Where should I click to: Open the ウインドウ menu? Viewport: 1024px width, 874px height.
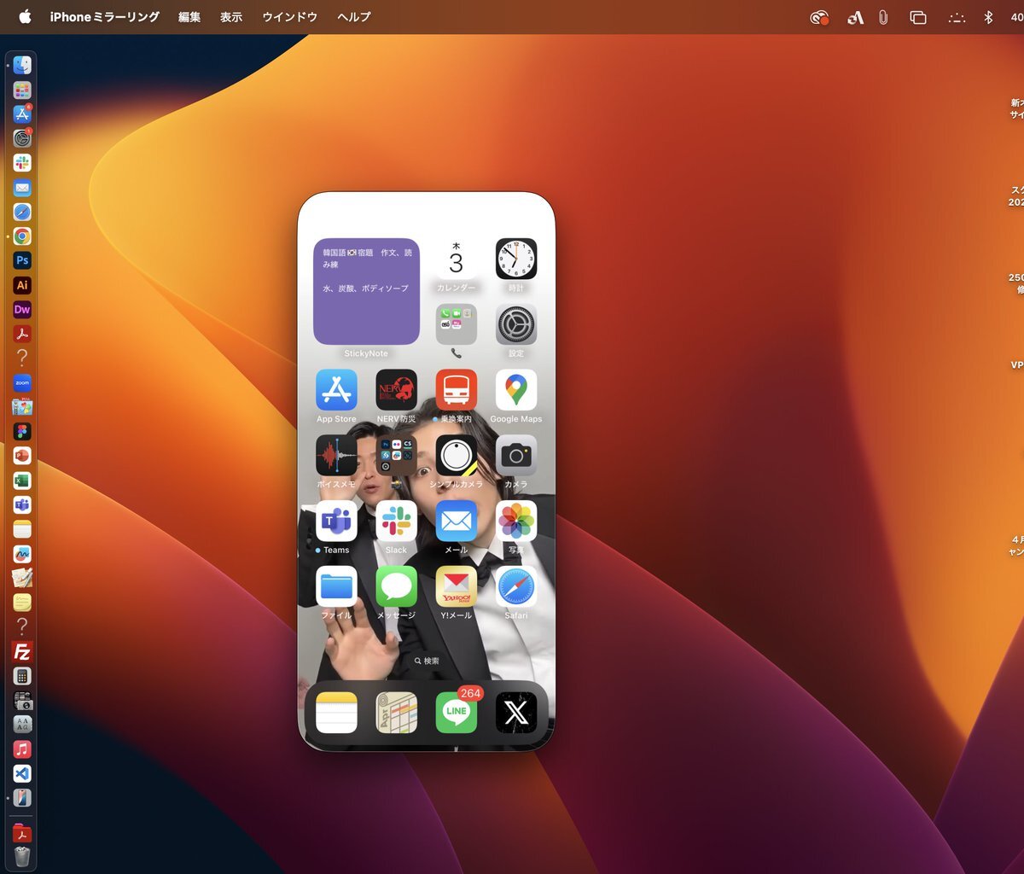click(x=289, y=17)
